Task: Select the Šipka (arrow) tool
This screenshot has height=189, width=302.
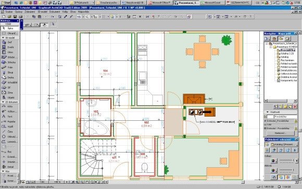Action: pos(9,28)
